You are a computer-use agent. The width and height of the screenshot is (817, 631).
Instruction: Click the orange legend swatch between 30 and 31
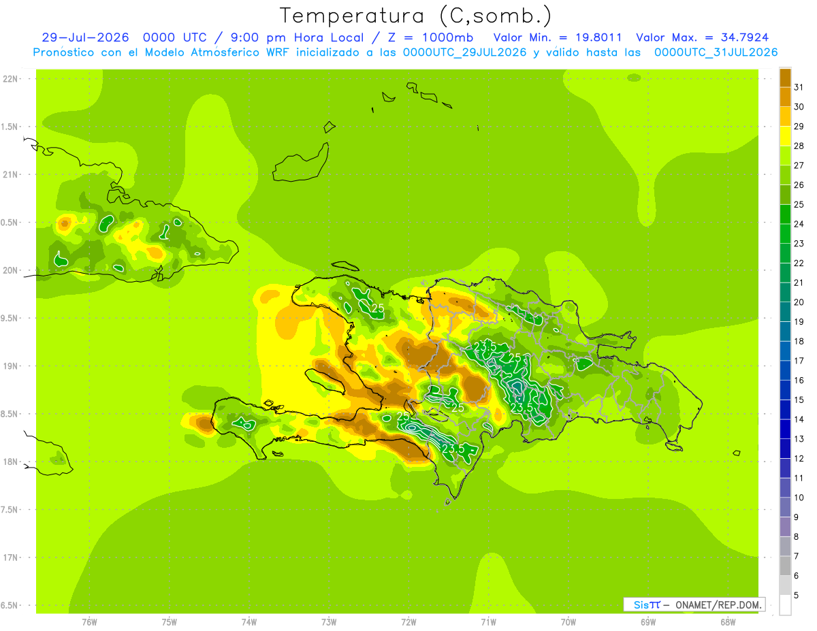tap(785, 97)
